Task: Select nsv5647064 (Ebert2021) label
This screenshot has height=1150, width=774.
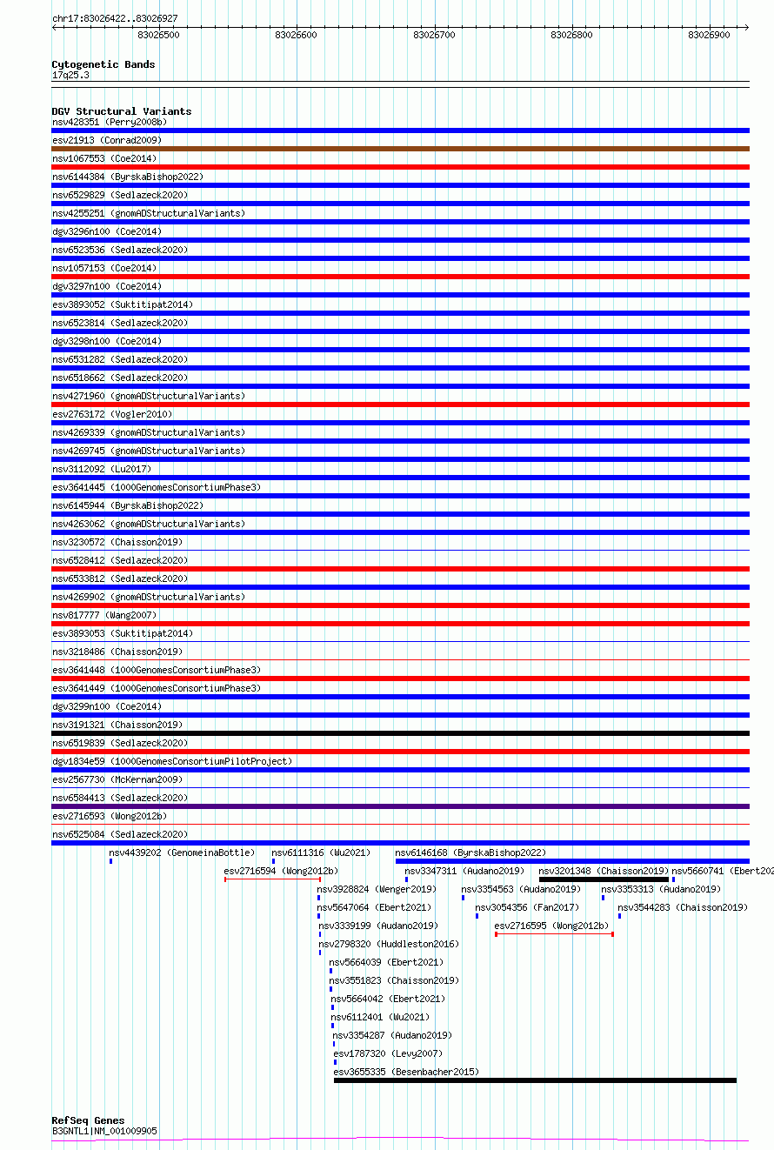Action: 375,907
